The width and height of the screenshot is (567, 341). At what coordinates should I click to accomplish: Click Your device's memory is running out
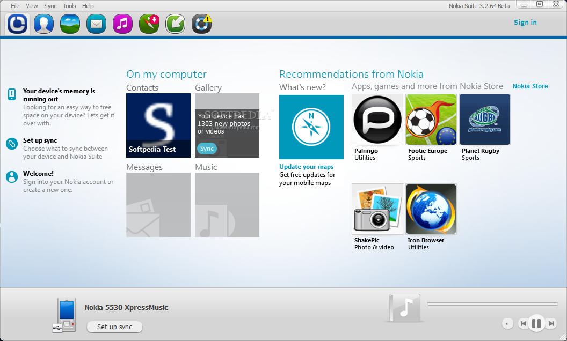59,95
